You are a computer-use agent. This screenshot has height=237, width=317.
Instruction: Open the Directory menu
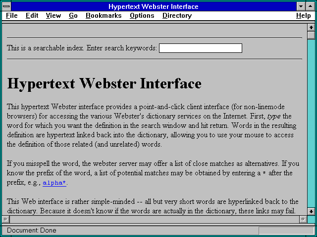click(x=177, y=16)
